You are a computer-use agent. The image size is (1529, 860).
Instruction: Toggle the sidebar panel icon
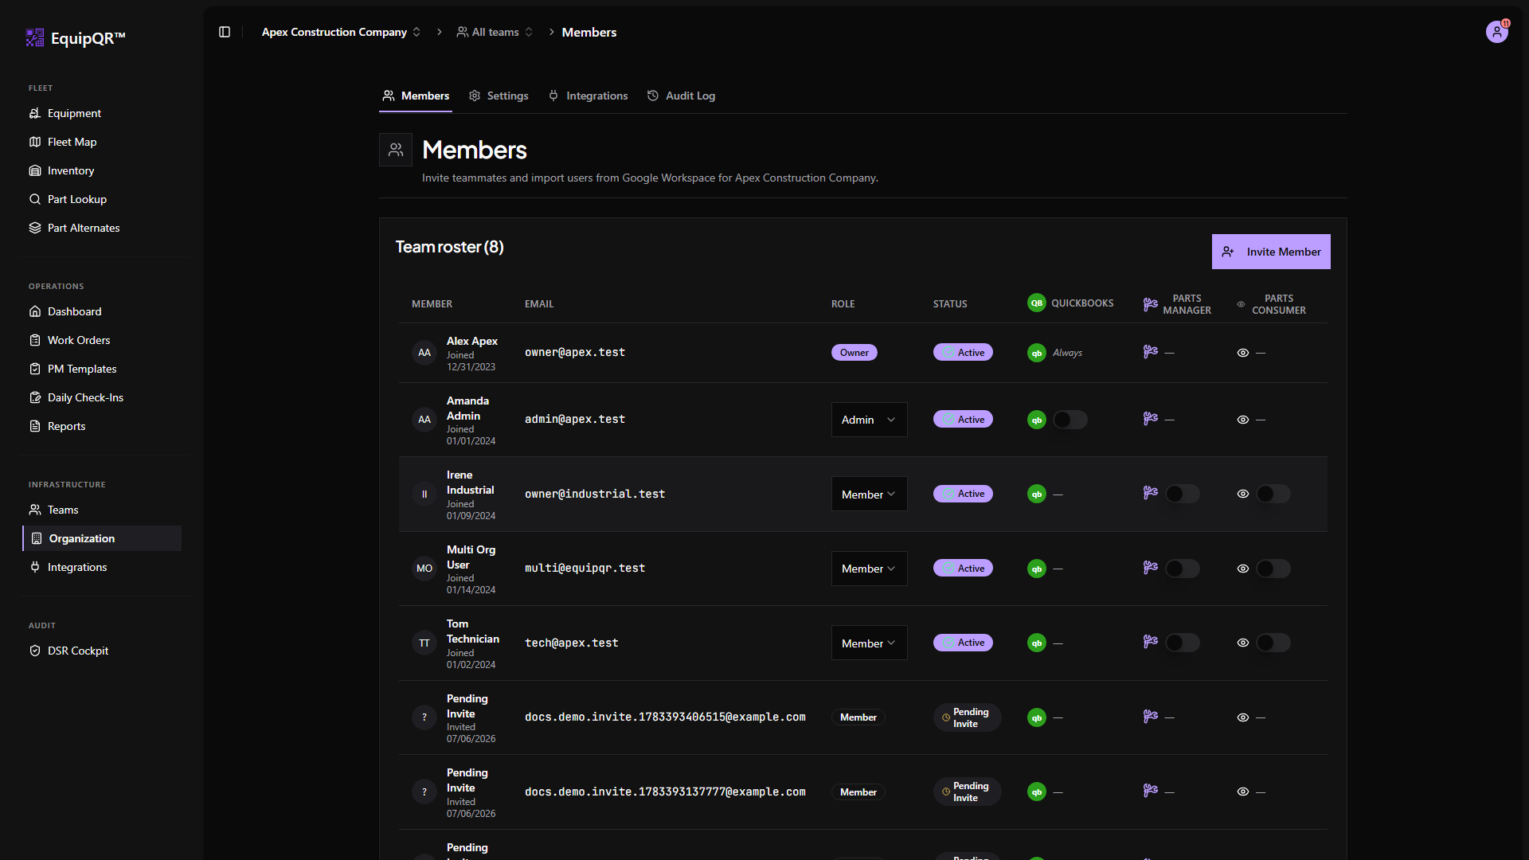(225, 32)
